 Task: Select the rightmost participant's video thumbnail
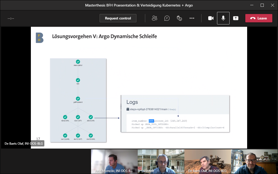click(254, 161)
